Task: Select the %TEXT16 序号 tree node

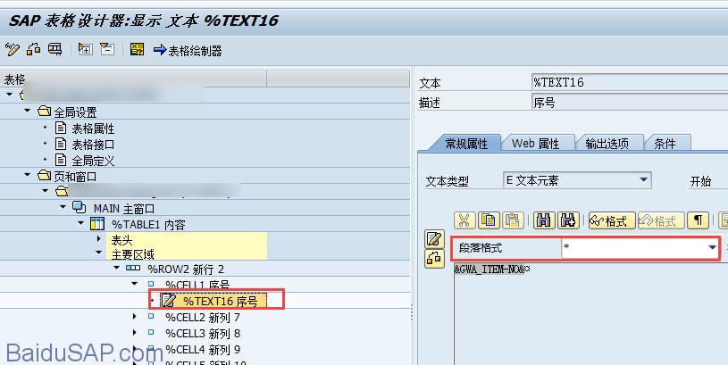Action: (x=220, y=302)
